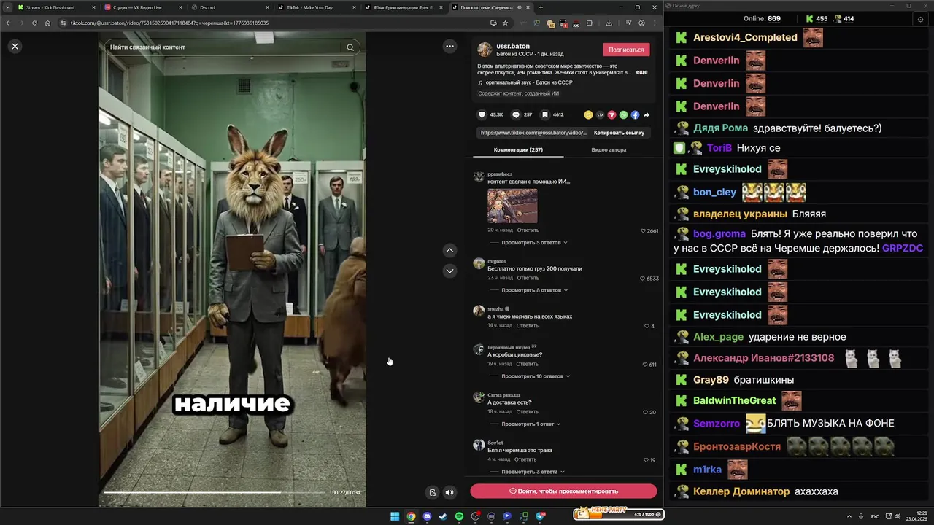Open image in pprawhecs comment

(512, 206)
